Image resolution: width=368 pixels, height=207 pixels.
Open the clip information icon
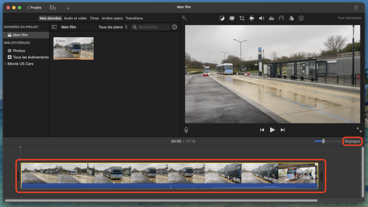(x=301, y=18)
